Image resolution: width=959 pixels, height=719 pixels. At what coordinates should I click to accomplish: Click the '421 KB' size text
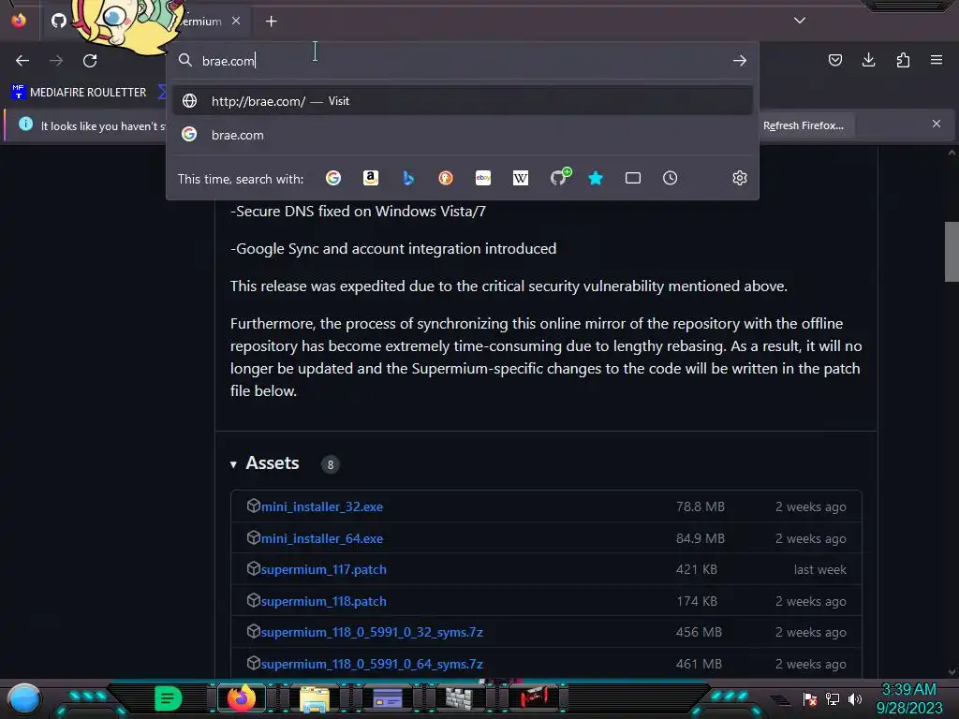(697, 570)
